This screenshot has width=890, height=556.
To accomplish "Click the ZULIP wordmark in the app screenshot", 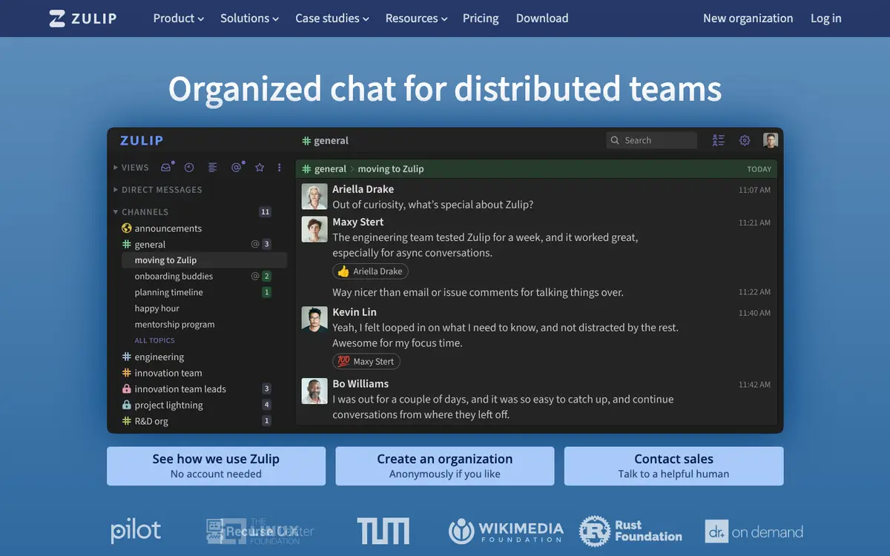I will pyautogui.click(x=142, y=140).
